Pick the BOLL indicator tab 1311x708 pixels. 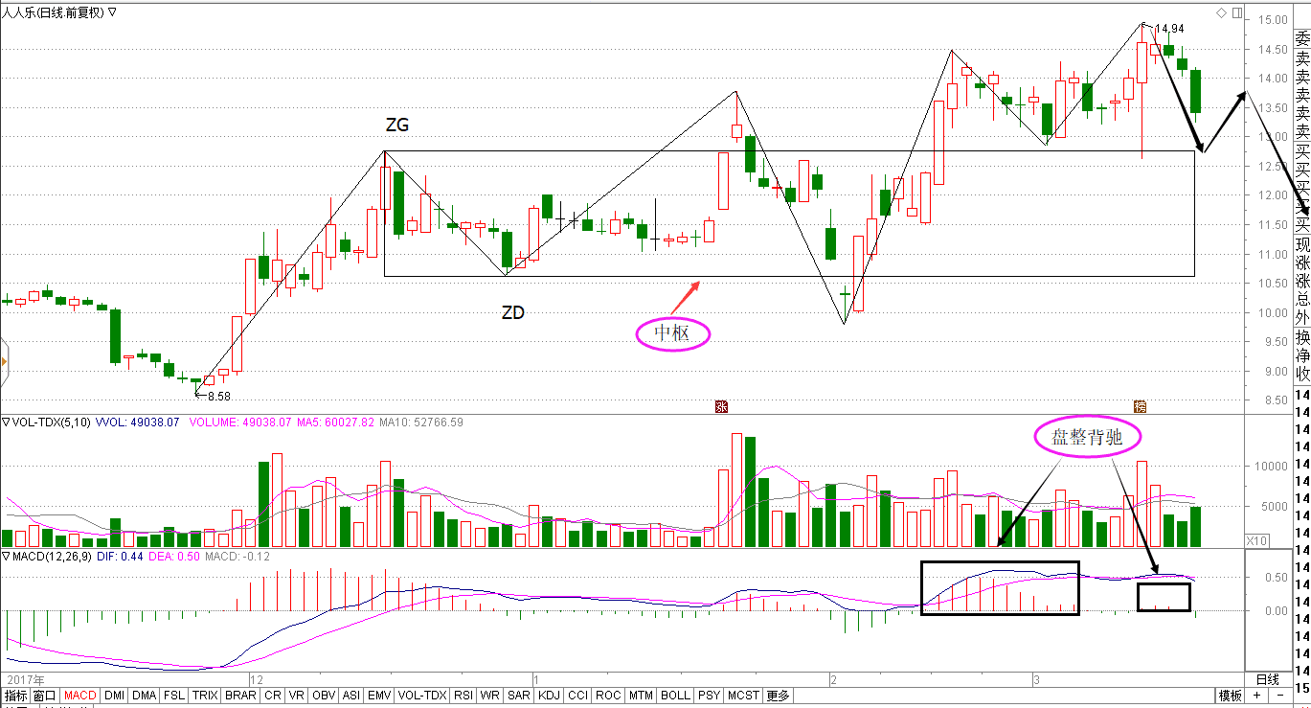(x=675, y=696)
